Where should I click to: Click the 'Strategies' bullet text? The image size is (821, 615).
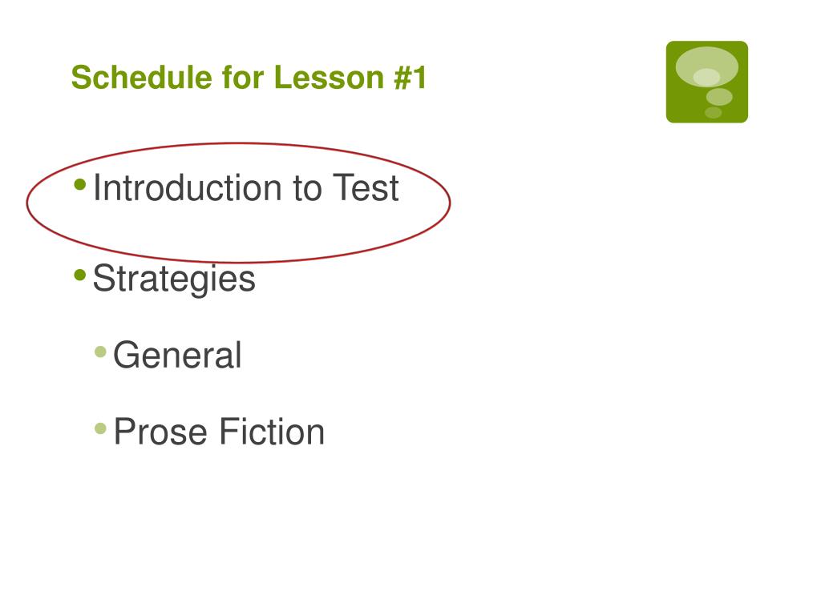click(x=174, y=279)
